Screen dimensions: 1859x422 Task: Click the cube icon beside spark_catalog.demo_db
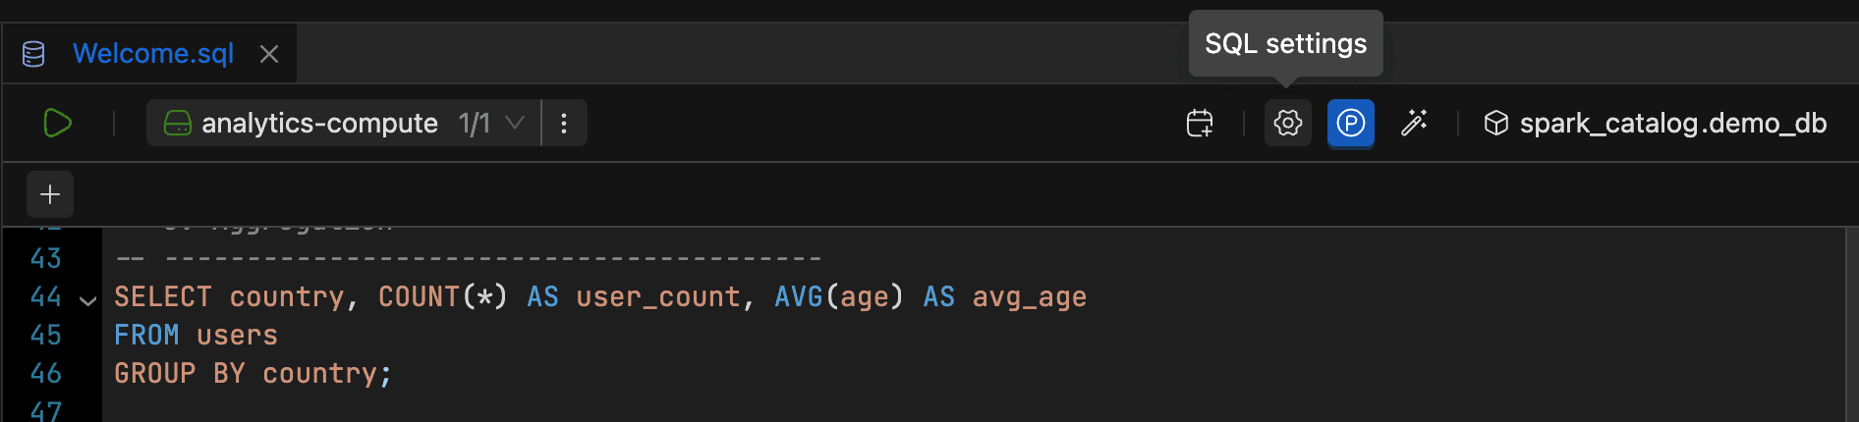(1495, 124)
